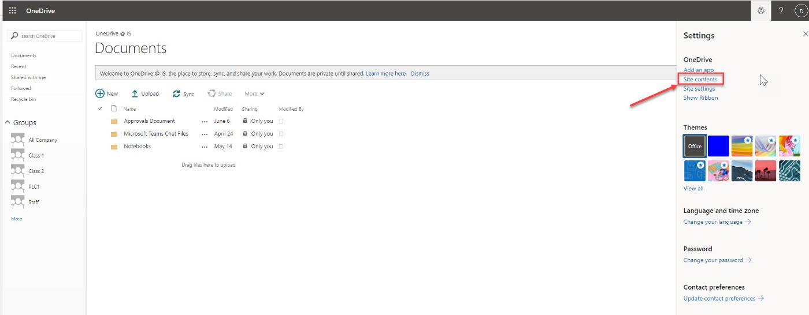Tick presence box in Notebooks row

tap(281, 147)
